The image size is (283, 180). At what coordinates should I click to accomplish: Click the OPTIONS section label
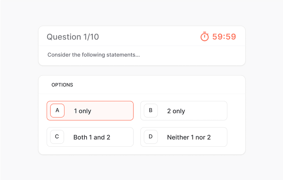62,85
